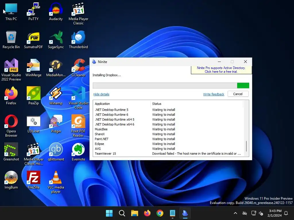This screenshot has height=220, width=294.
Task: Select the Eclipse row in details
Action: coord(168,144)
